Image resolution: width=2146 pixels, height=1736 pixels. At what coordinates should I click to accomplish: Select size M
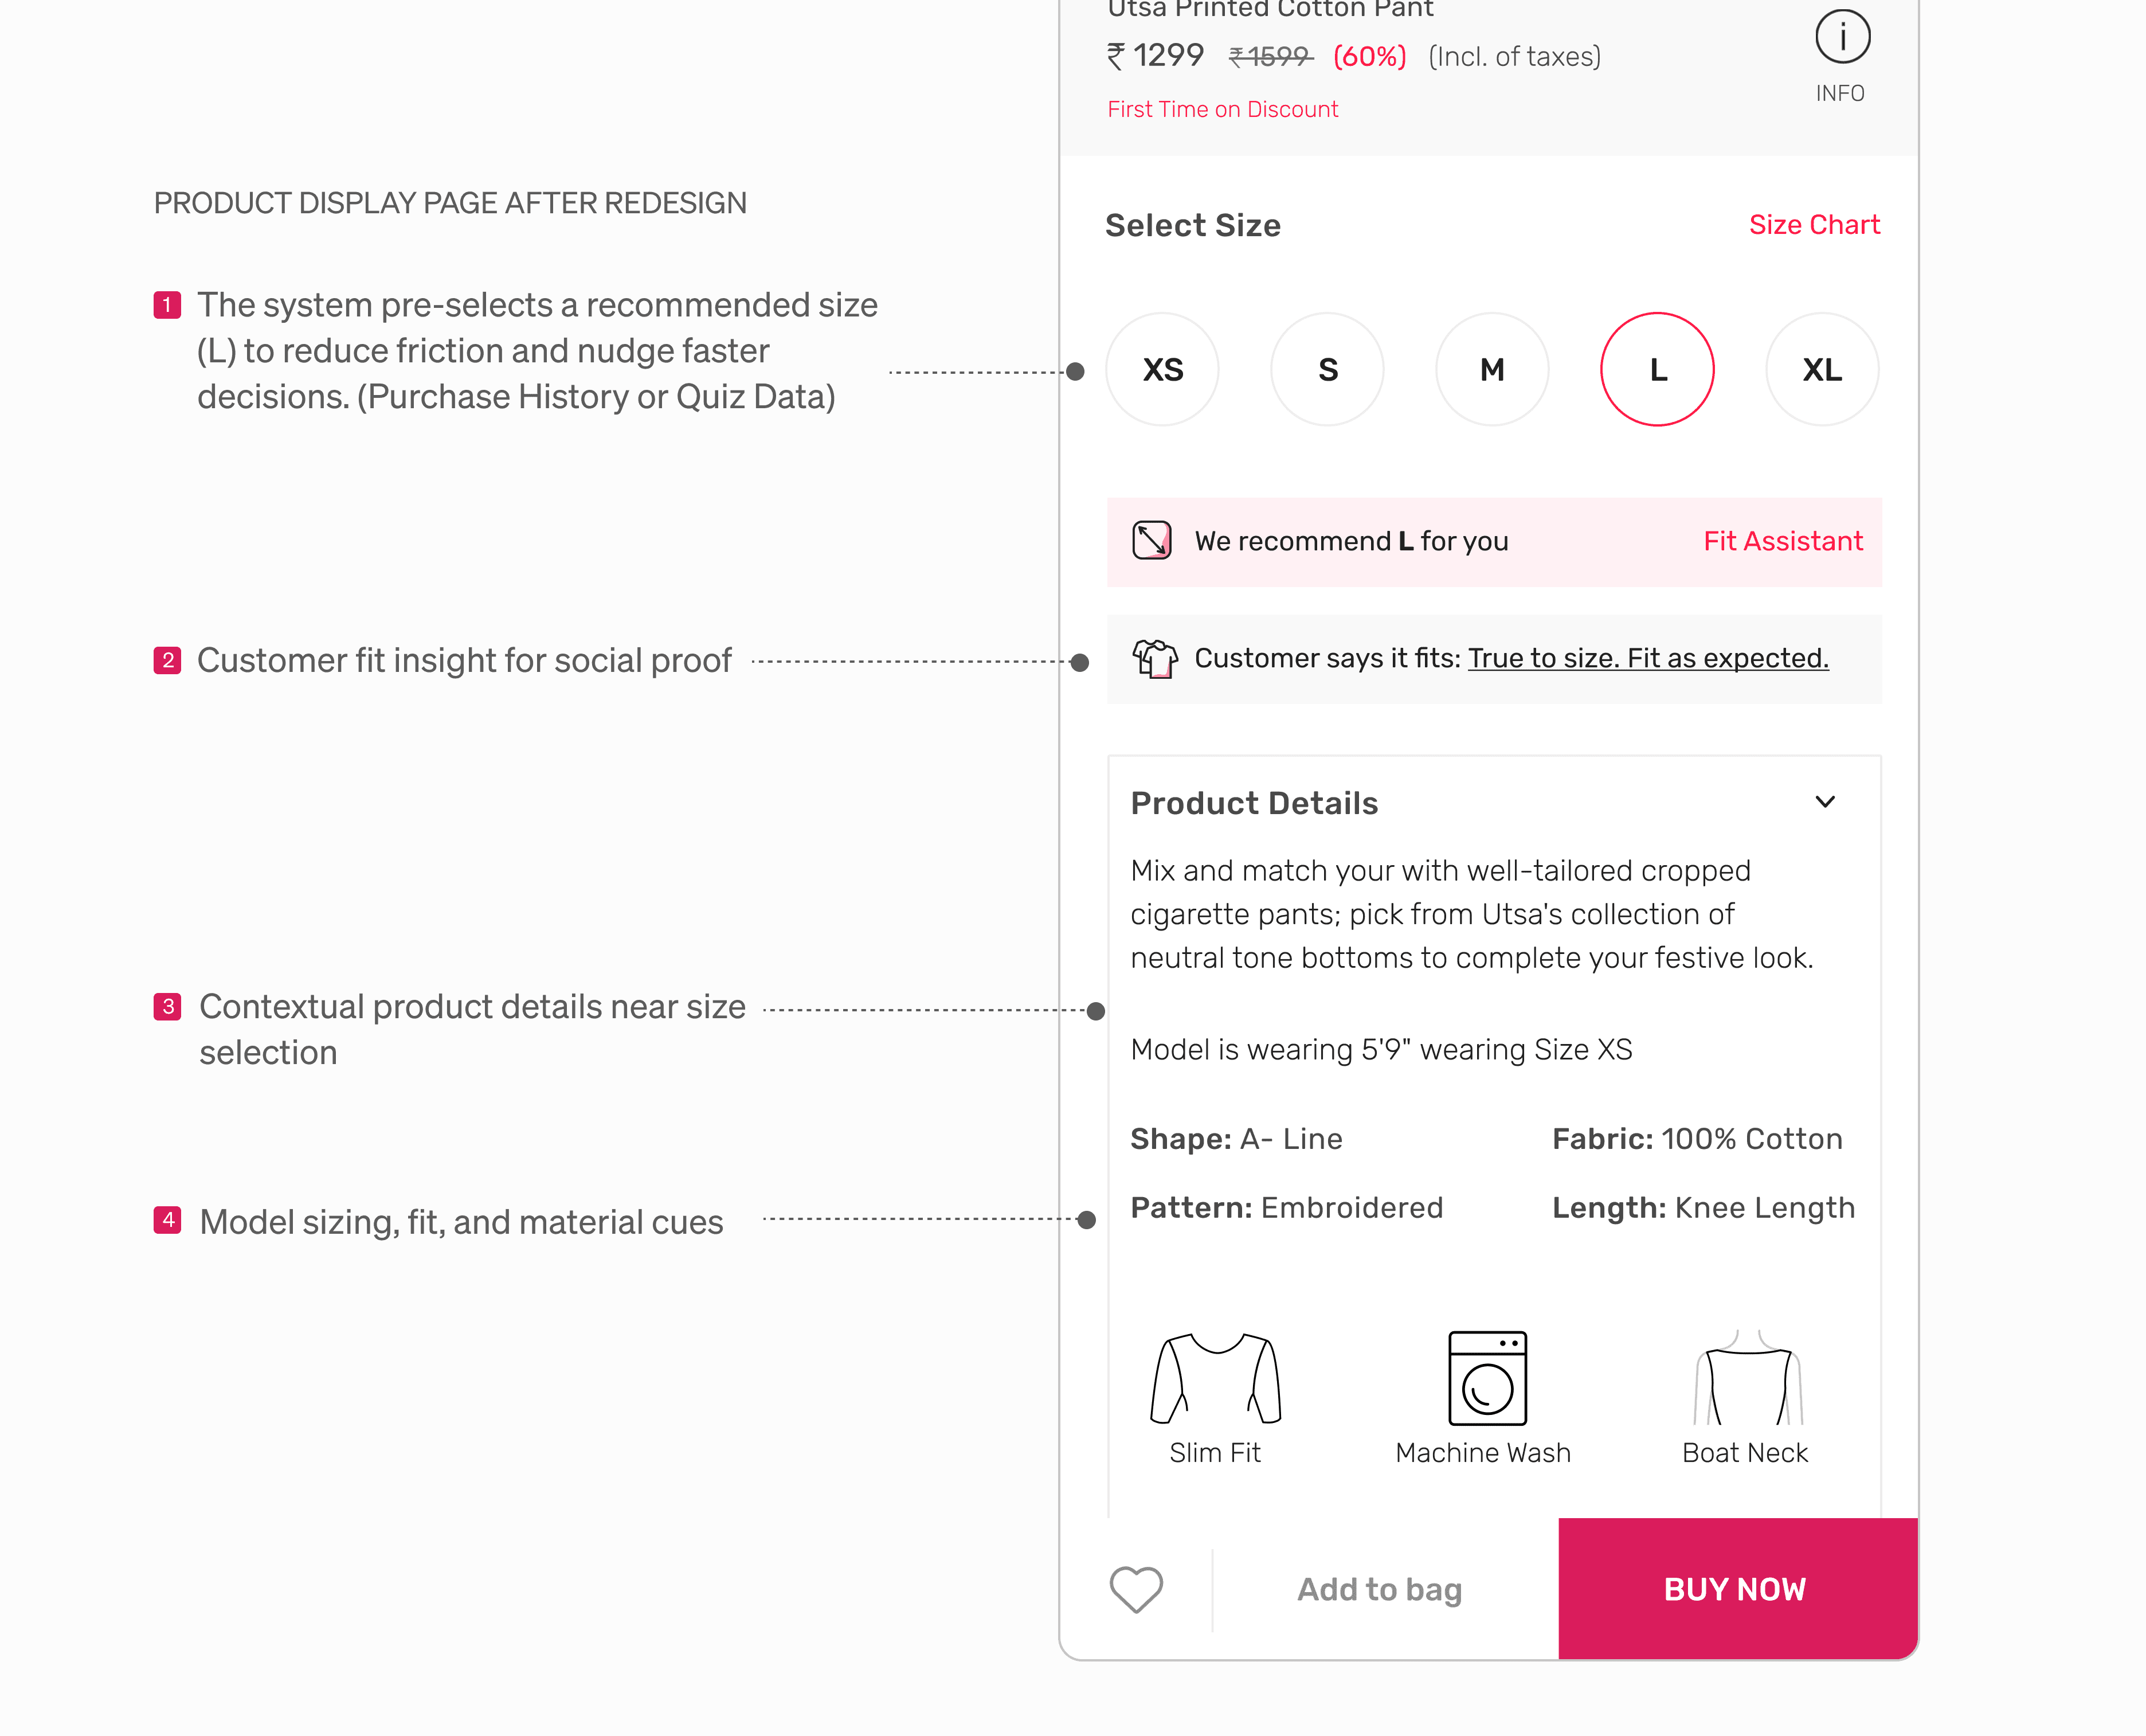pyautogui.click(x=1493, y=370)
